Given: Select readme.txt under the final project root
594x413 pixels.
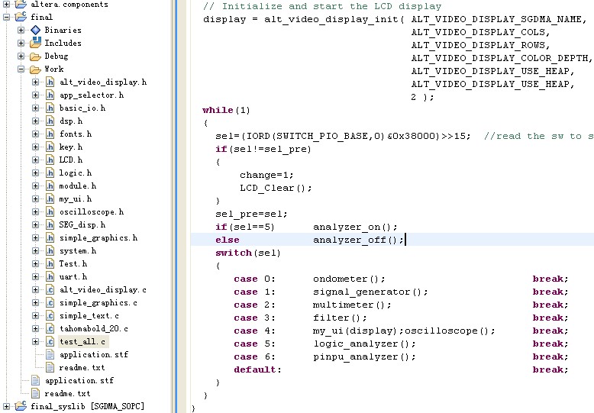Looking at the screenshot, I should pyautogui.click(x=67, y=393).
